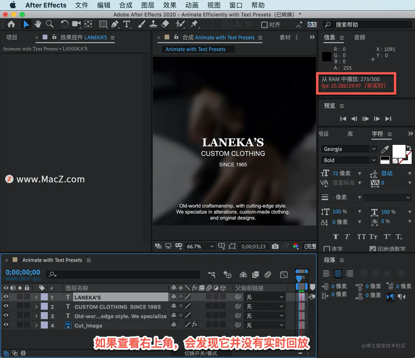
Task: Select the Camera tool
Action: click(x=76, y=24)
